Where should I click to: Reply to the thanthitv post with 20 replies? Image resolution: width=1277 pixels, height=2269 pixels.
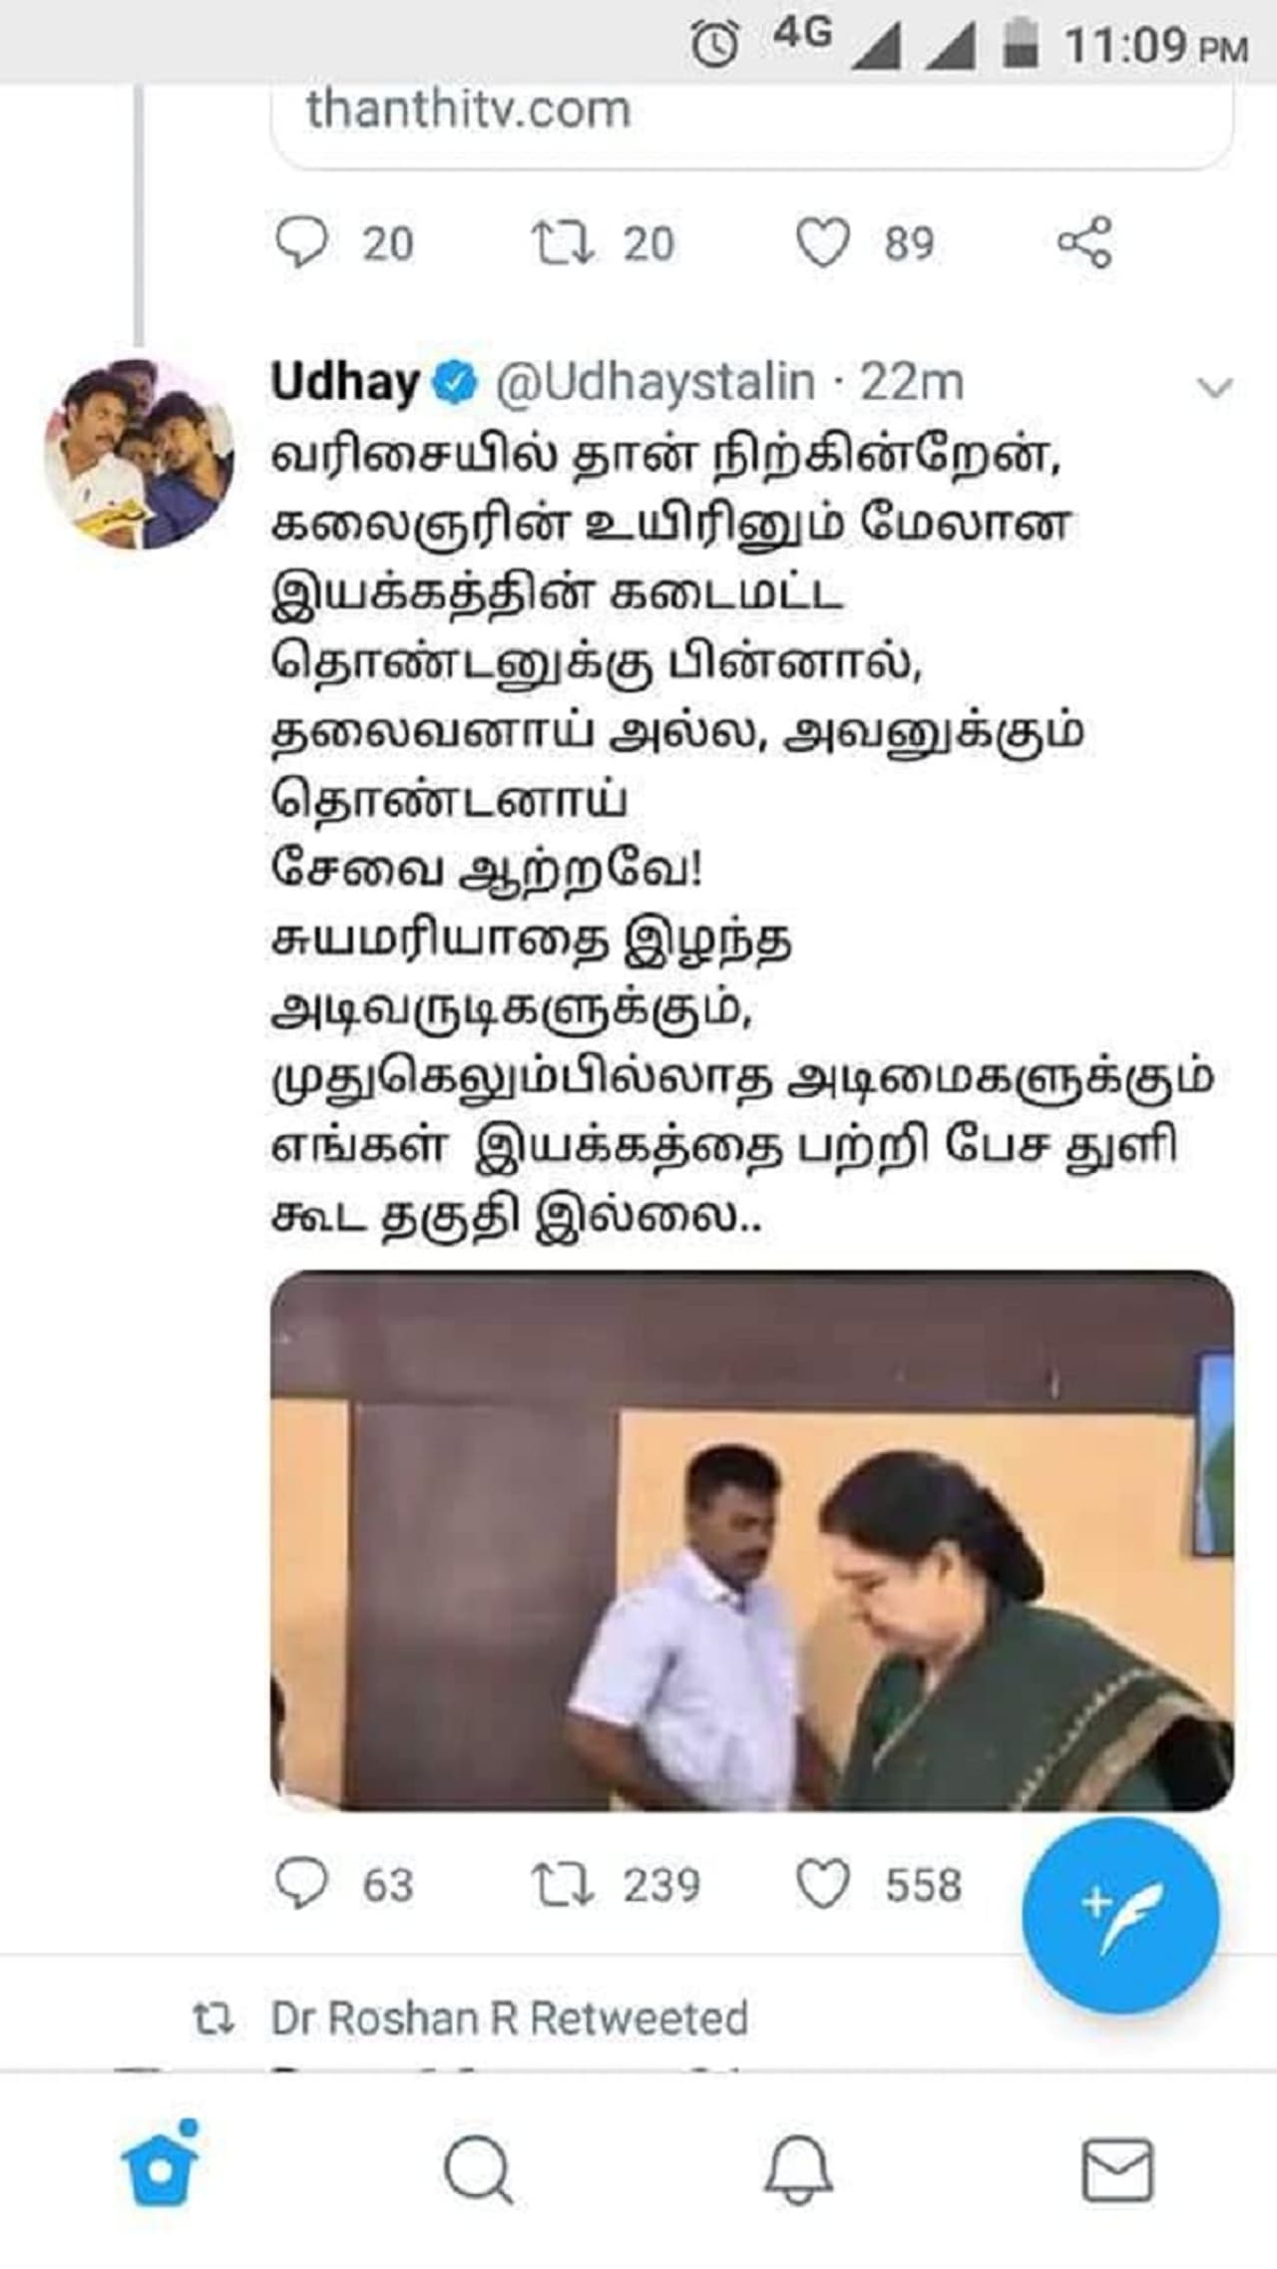coord(300,243)
